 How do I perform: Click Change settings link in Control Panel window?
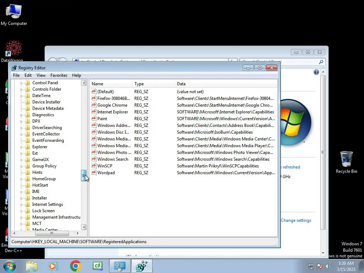[296, 220]
